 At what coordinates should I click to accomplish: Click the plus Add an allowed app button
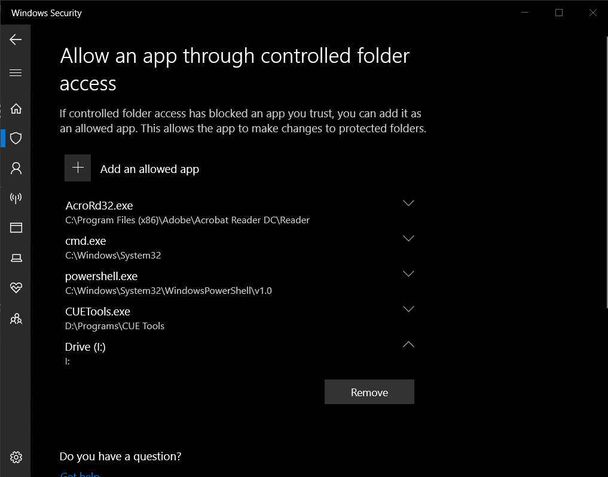(78, 168)
